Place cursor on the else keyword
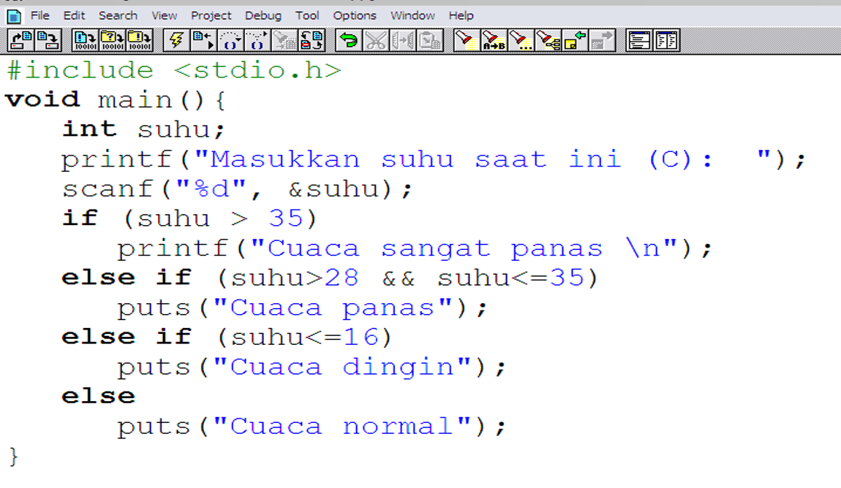This screenshot has height=488, width=841. [97, 395]
